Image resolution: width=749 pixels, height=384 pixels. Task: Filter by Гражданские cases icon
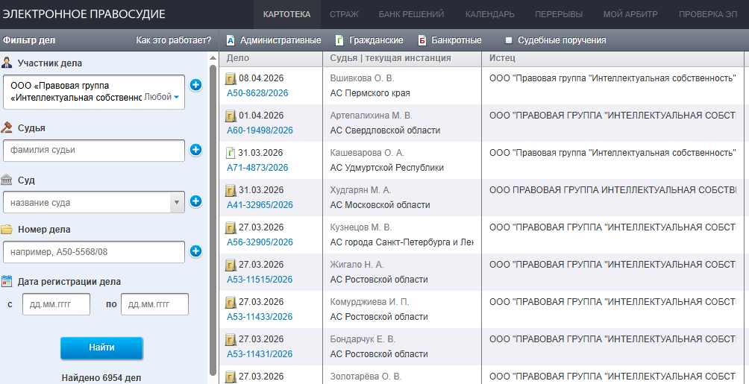[339, 40]
